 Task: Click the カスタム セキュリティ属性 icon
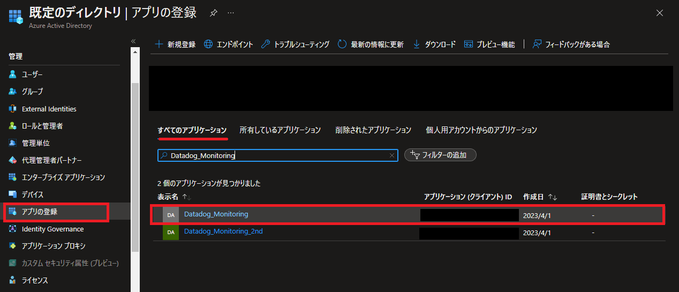[13, 263]
